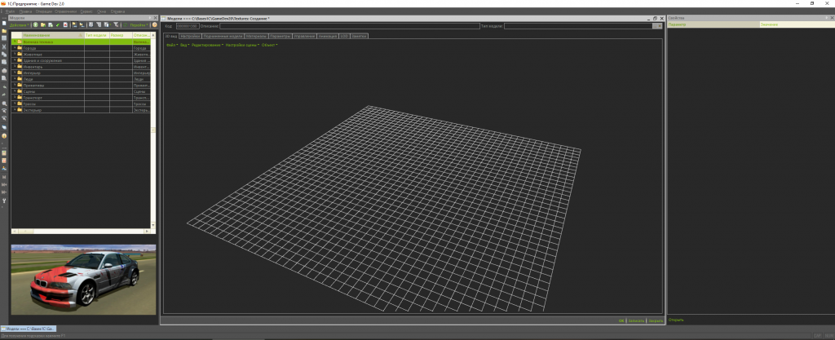Open the Перейти dropdown in Models panel
Screen dimensions: 835x340
point(140,25)
